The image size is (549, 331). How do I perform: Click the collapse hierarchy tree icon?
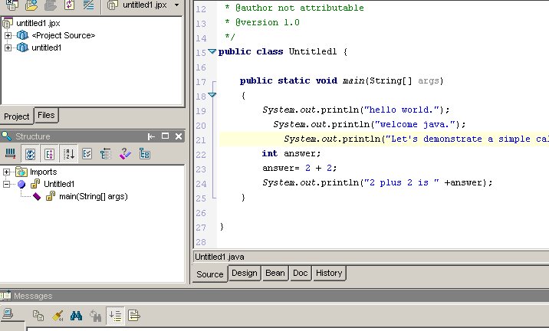[x=105, y=154]
